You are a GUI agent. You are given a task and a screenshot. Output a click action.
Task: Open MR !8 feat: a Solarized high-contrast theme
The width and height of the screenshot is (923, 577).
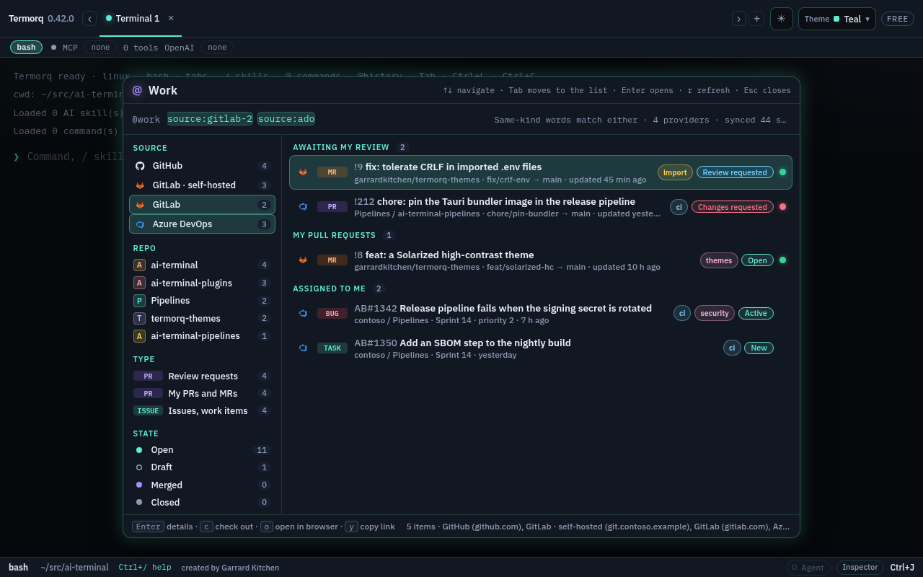541,260
